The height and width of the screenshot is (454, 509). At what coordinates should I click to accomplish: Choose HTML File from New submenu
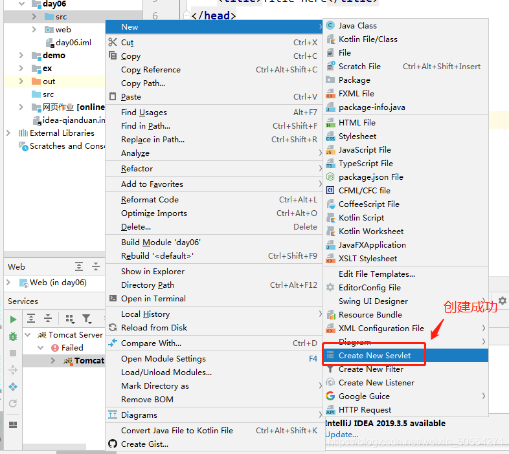(x=406, y=123)
